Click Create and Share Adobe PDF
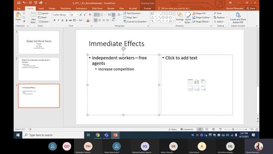 [x=238, y=18]
